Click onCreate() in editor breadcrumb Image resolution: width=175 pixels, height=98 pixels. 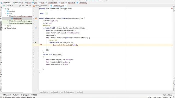click(54, 92)
